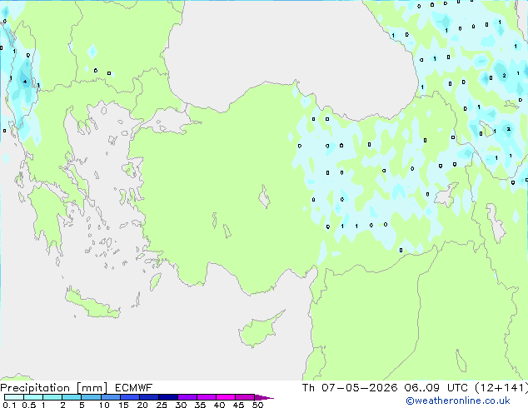Click the legend tick label '35'
The width and height of the screenshot is (528, 408).
(x=200, y=405)
